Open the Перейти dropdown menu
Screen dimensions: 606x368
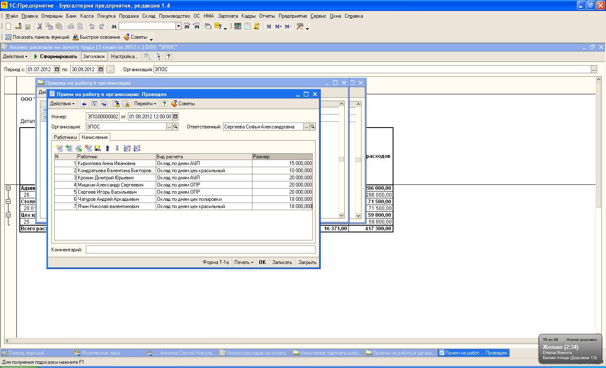click(145, 104)
